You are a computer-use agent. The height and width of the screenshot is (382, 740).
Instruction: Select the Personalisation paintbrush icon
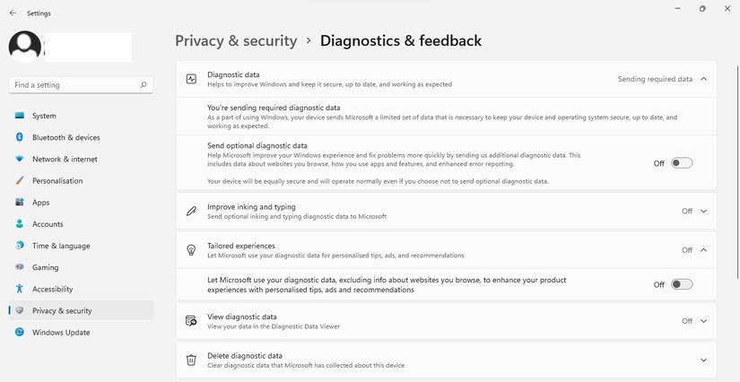click(x=19, y=181)
